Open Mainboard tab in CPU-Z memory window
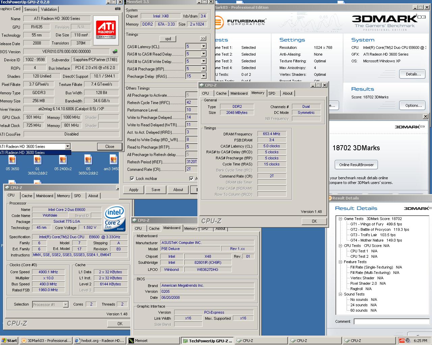Image resolution: width=432 pixels, height=345 pixels. point(239,93)
